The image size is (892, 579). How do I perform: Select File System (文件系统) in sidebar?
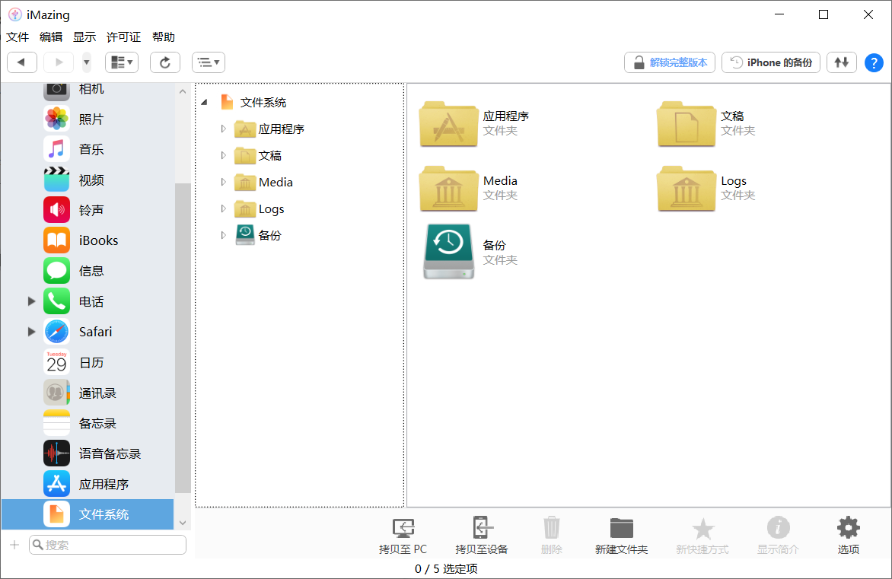88,514
